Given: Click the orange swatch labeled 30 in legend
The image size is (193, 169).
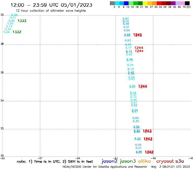Looking at the screenshot, I should tap(154, 3).
